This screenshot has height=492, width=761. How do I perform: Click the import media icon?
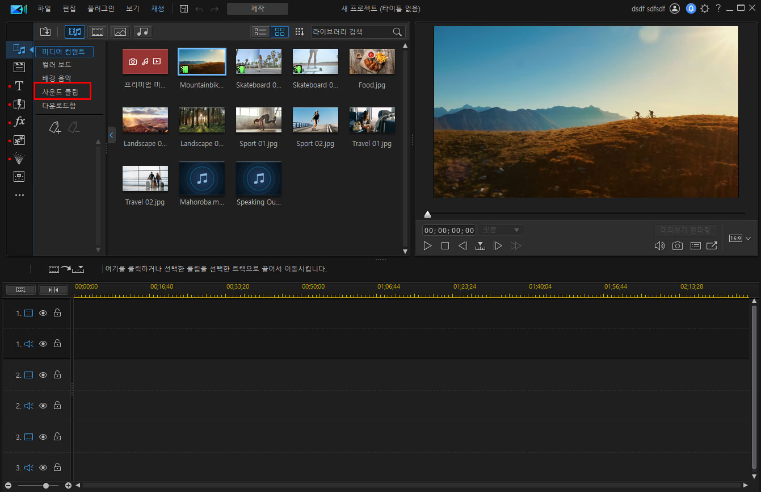(45, 32)
